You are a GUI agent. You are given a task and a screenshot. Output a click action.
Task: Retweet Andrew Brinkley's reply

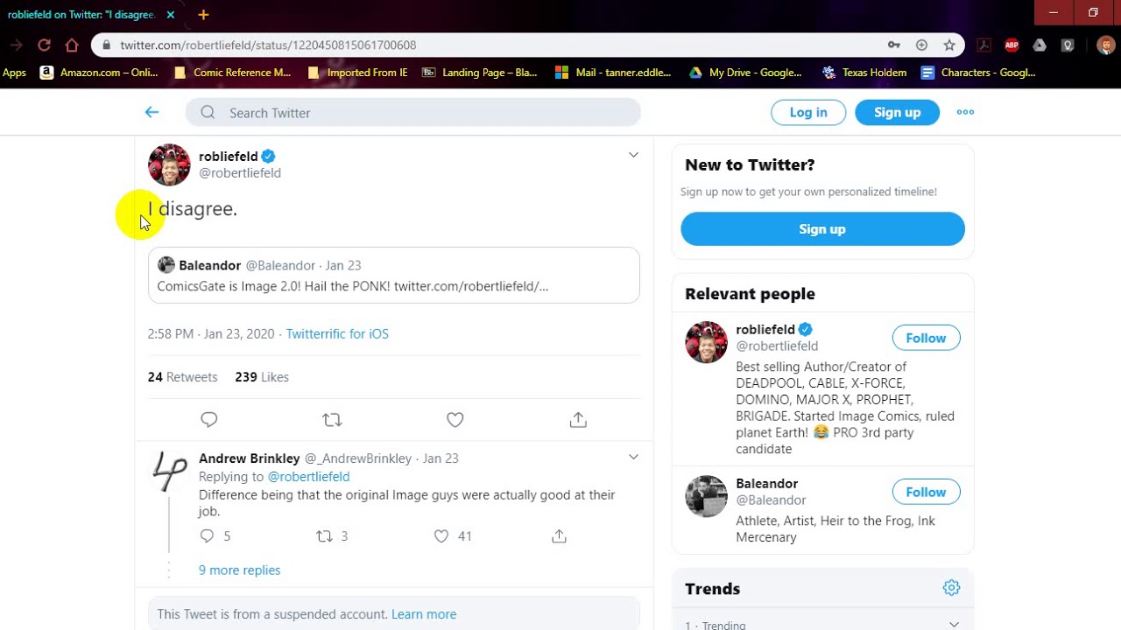click(324, 536)
